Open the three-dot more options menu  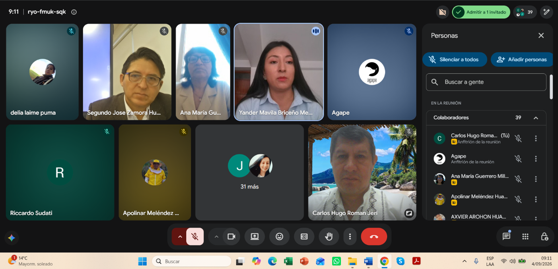point(350,236)
